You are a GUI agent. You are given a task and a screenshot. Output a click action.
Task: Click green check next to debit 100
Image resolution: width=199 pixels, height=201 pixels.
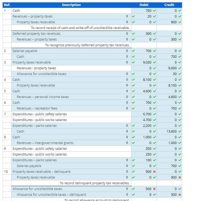tap(154, 160)
